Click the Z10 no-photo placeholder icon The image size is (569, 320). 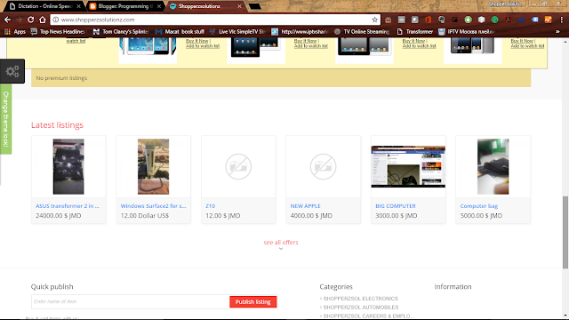click(238, 166)
